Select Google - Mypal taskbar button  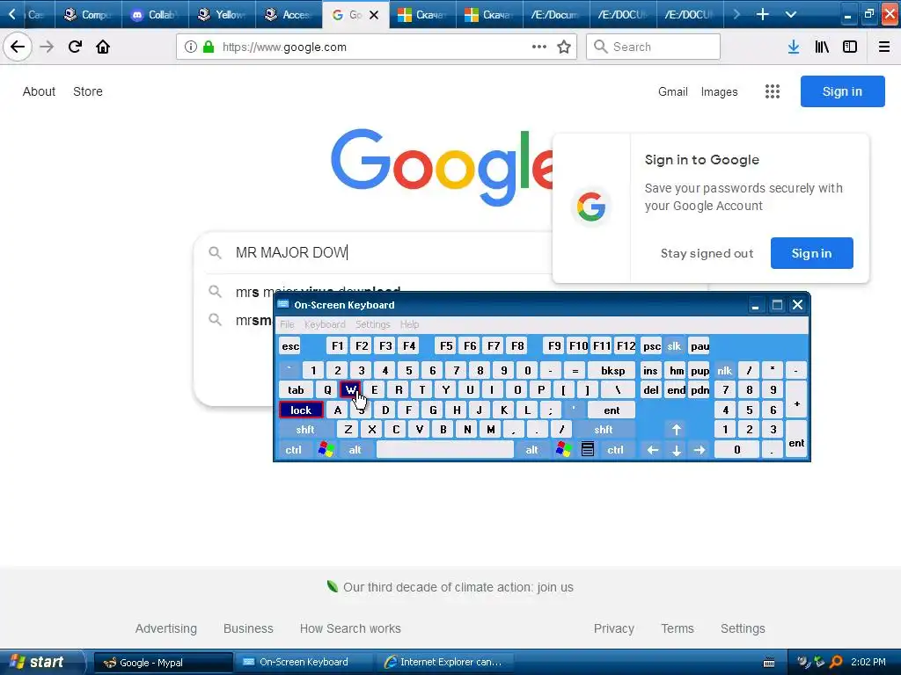[x=163, y=663]
